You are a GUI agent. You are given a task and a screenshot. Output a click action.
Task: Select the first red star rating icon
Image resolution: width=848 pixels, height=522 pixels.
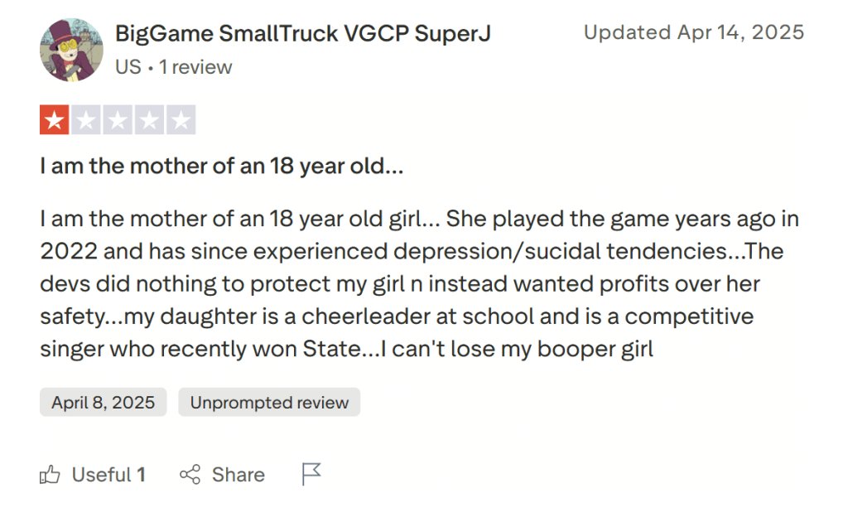click(54, 119)
